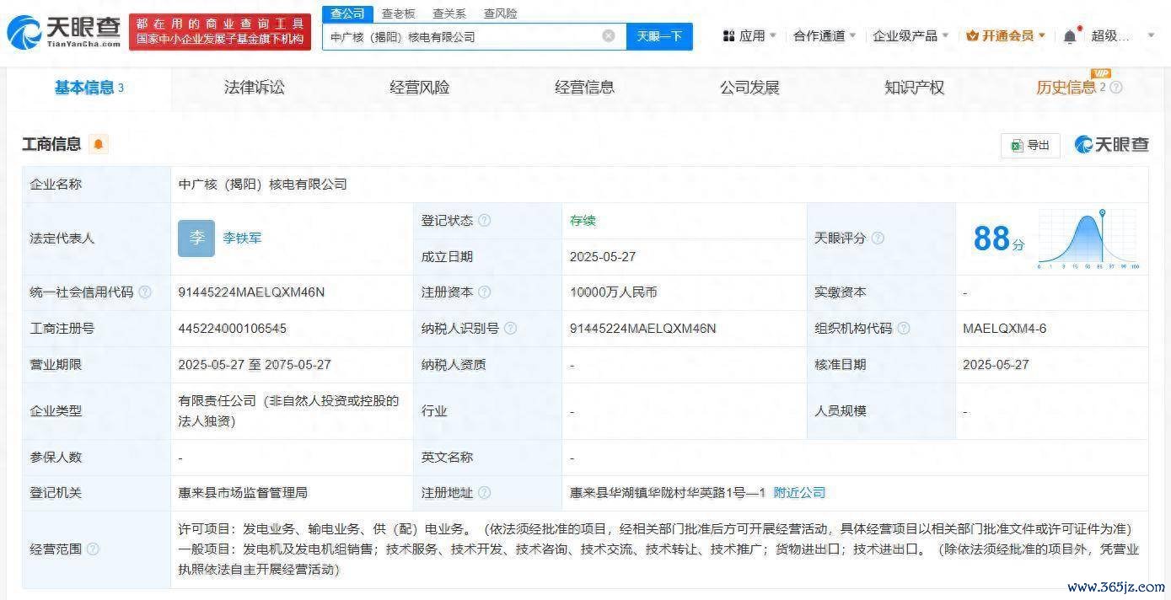This screenshot has height=600, width=1171.
Task: Click help icon beside 历史信息 tab
Action: pyautogui.click(x=1116, y=87)
